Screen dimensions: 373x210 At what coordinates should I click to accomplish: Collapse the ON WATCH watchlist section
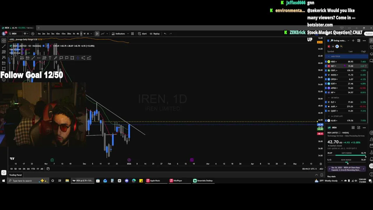click(329, 98)
